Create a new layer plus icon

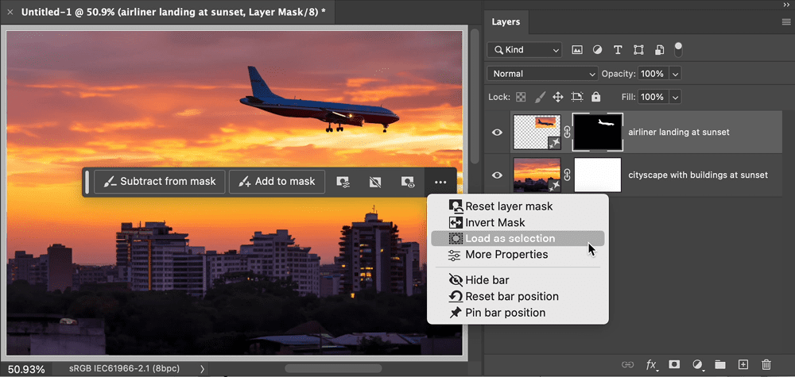click(x=743, y=364)
